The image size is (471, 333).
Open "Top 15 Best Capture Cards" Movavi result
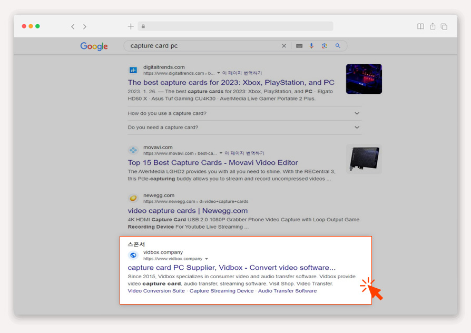213,163
